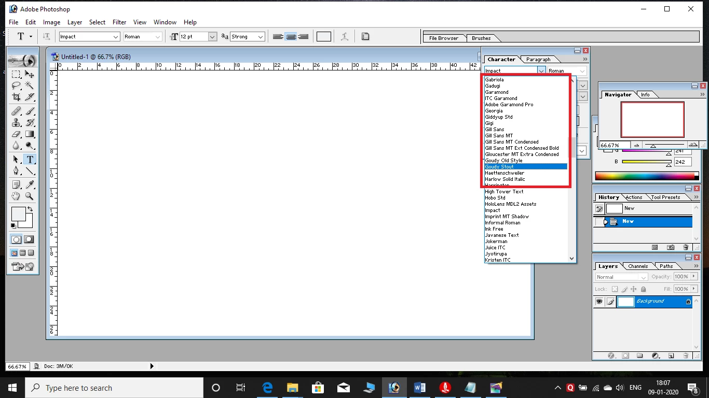Select the Path Selection arrow tool
This screenshot has height=398, width=709.
click(16, 159)
